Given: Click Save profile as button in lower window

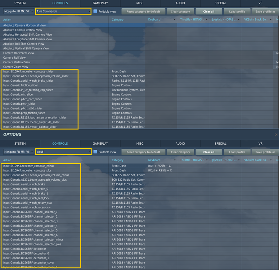Looking at the screenshot, I should point(265,152).
